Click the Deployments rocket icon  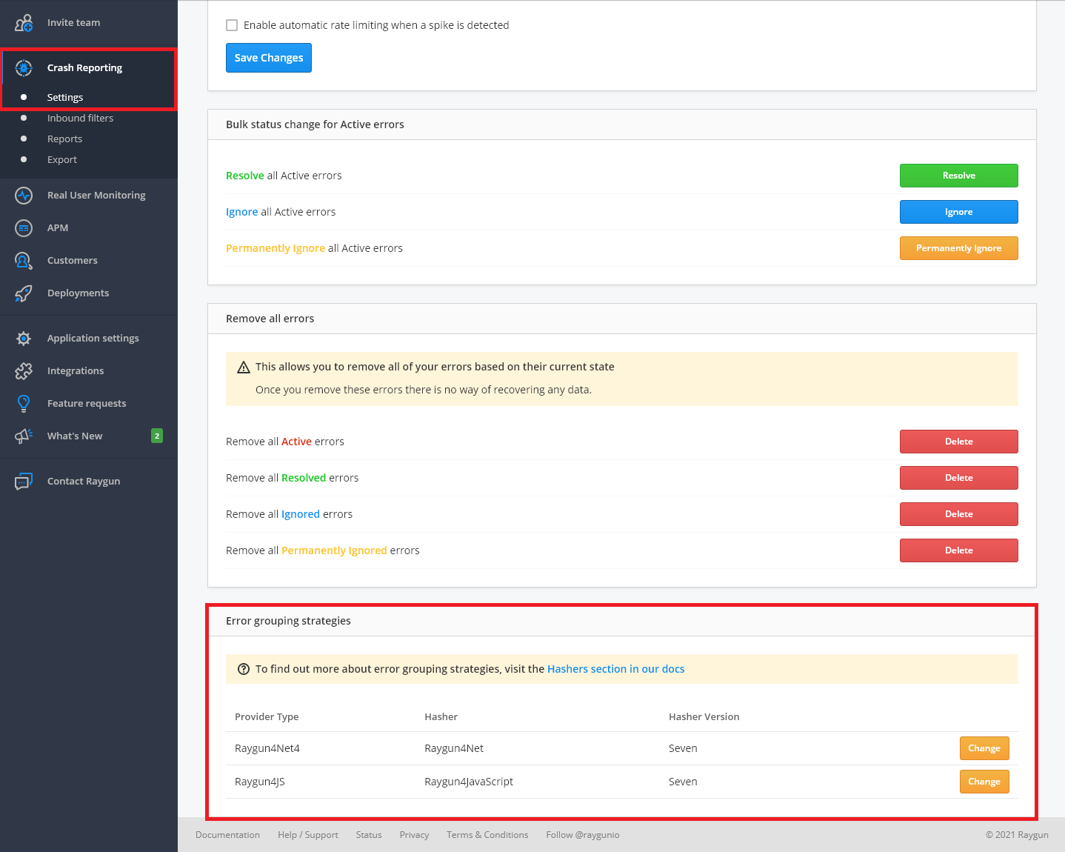[24, 293]
